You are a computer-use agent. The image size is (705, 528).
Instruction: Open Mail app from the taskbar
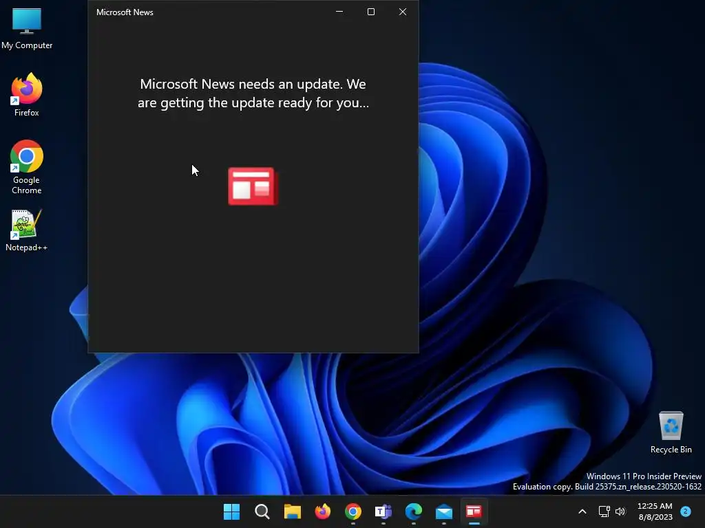(444, 511)
